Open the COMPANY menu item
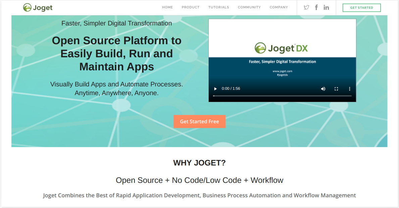399x208 pixels. (279, 7)
